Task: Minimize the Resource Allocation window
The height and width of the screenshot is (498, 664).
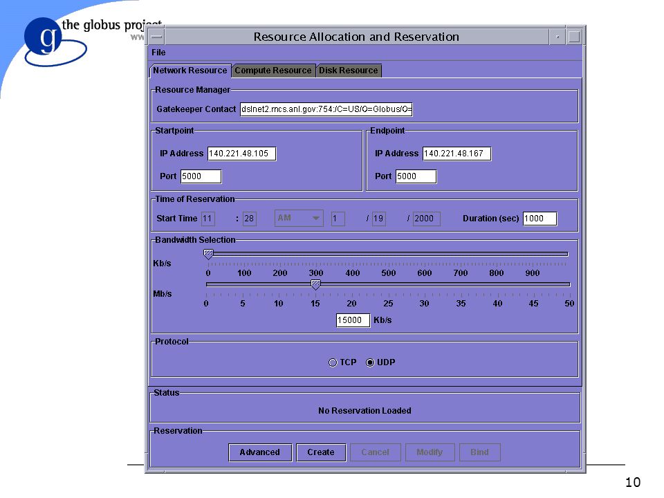Action: point(557,37)
